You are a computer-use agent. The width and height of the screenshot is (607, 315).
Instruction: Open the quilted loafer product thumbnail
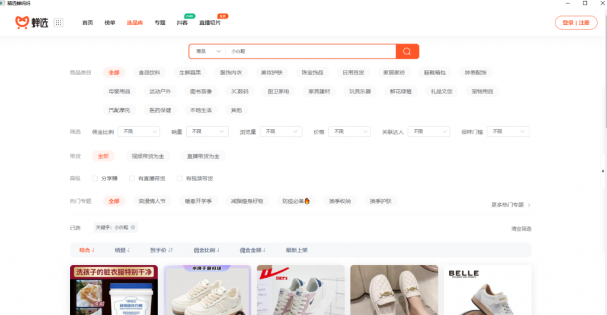tap(394, 290)
